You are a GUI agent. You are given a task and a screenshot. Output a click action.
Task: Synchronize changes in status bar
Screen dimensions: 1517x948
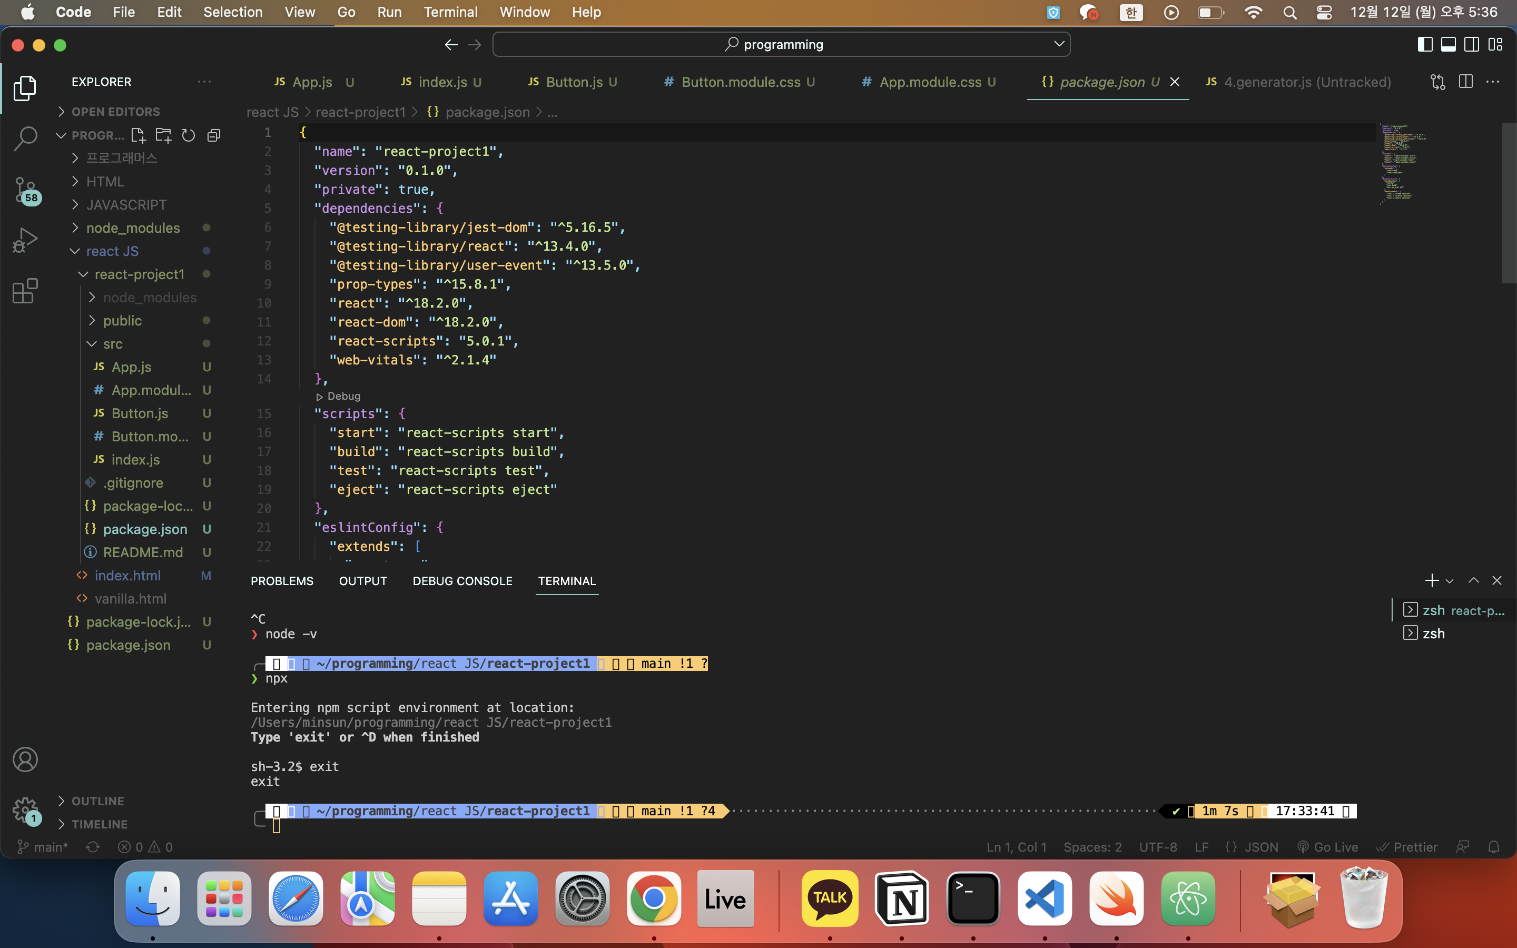click(x=93, y=847)
